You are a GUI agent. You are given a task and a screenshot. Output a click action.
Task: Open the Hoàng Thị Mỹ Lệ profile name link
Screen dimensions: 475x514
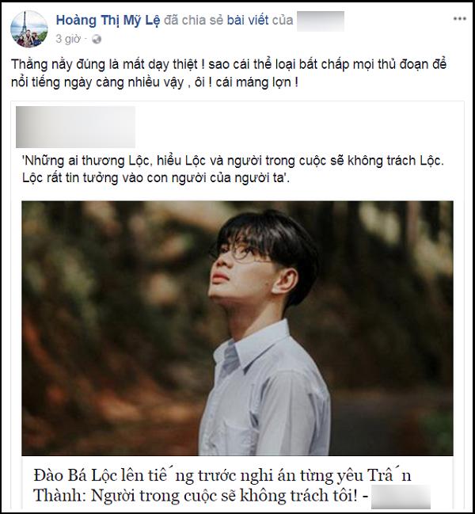click(108, 21)
